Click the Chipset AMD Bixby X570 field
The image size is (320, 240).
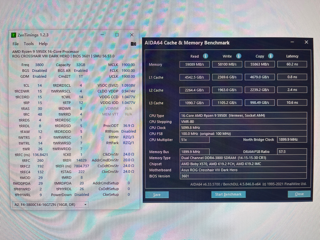tap(243, 164)
